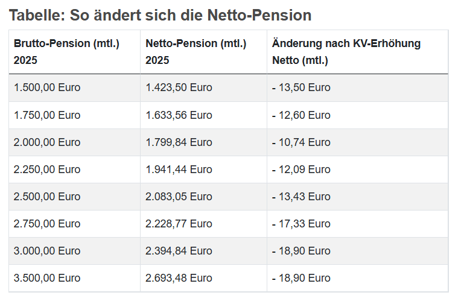Screen dimensions: 464x304
Task: Click the 2.083,05 Euro netto cell
Action: pos(179,197)
